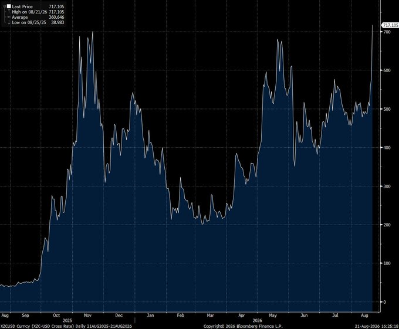Click the 100 y-axis label
The image size is (399, 329).
pos(387,263)
